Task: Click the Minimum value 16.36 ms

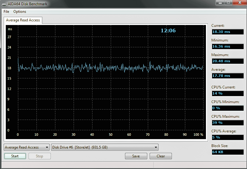Action: (228, 46)
